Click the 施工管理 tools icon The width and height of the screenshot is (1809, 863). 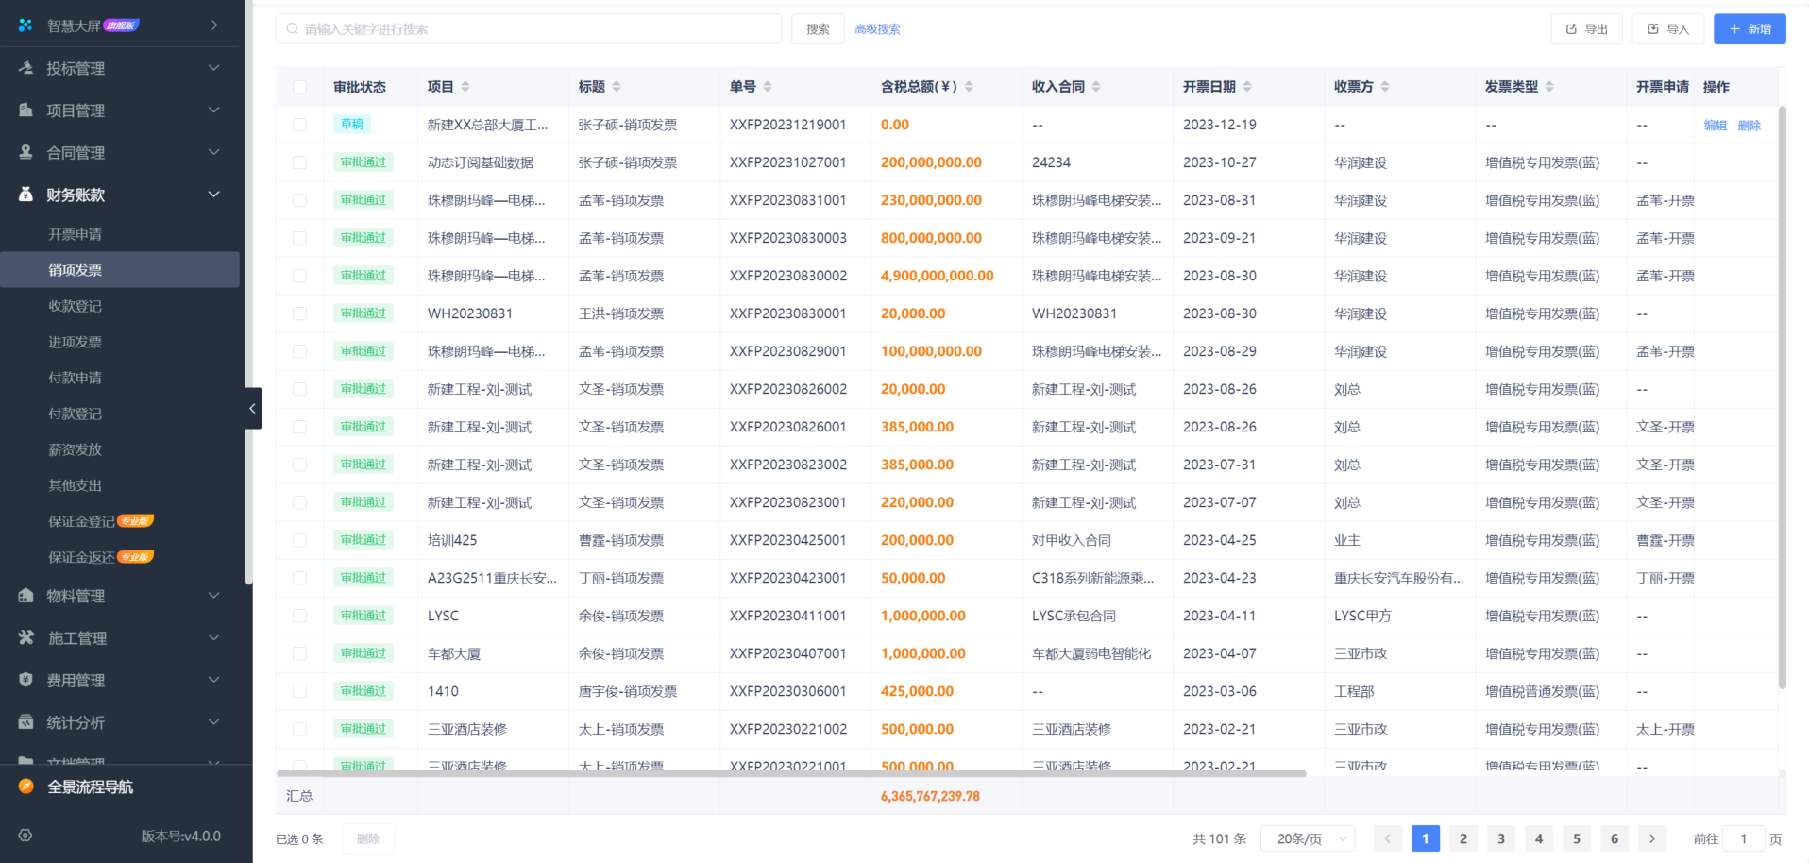[x=25, y=638]
